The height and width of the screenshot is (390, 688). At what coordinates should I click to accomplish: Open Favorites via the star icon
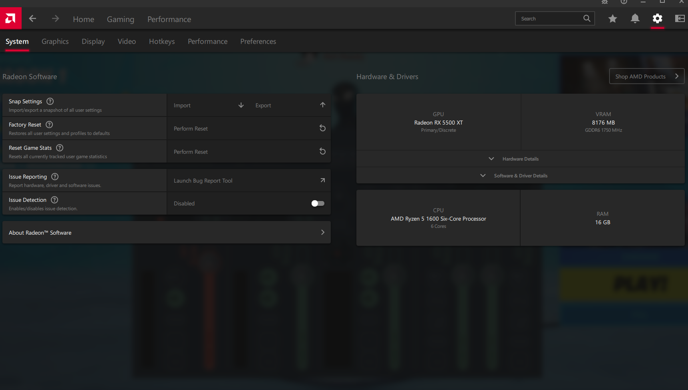coord(612,18)
